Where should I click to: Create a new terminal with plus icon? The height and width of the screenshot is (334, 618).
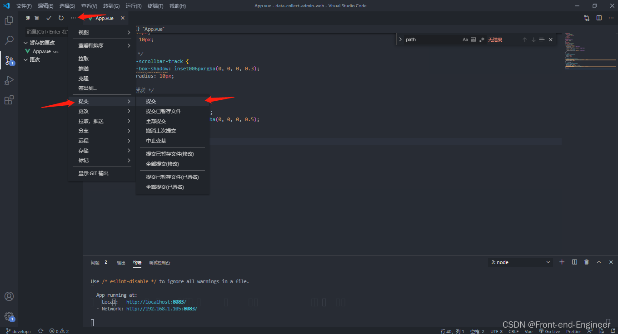(x=562, y=262)
